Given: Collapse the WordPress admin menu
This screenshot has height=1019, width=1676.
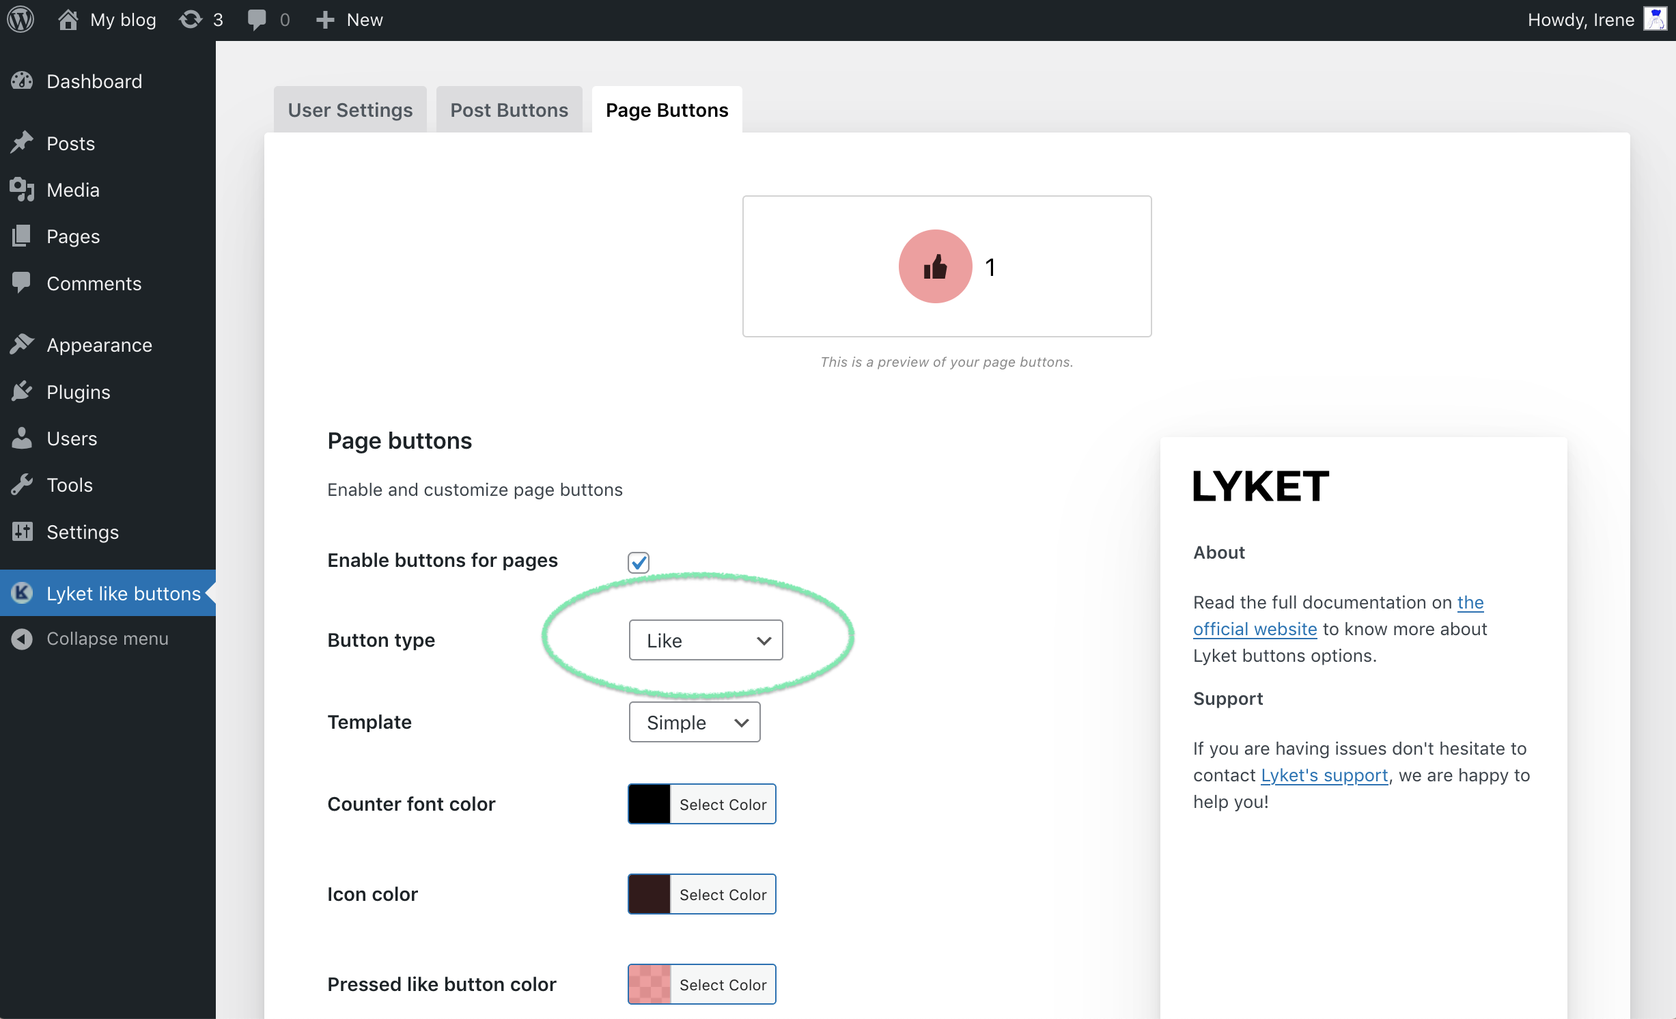Looking at the screenshot, I should (105, 637).
